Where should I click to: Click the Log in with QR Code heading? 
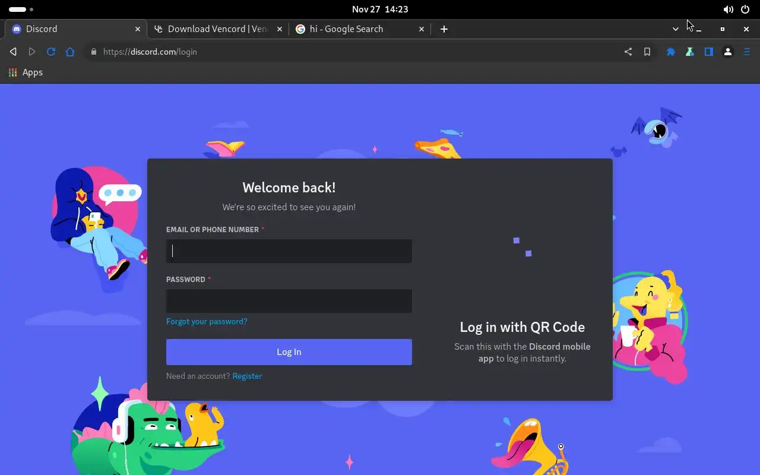[x=522, y=327]
